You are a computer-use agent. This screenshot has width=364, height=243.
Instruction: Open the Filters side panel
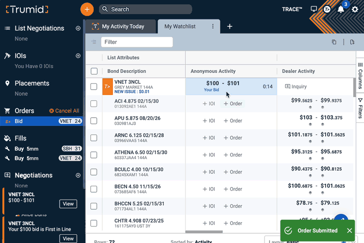[360, 108]
